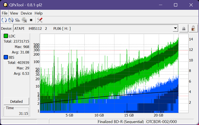The width and height of the screenshot is (199, 125).
Task: Open the Help menu
Action: pos(39,13)
